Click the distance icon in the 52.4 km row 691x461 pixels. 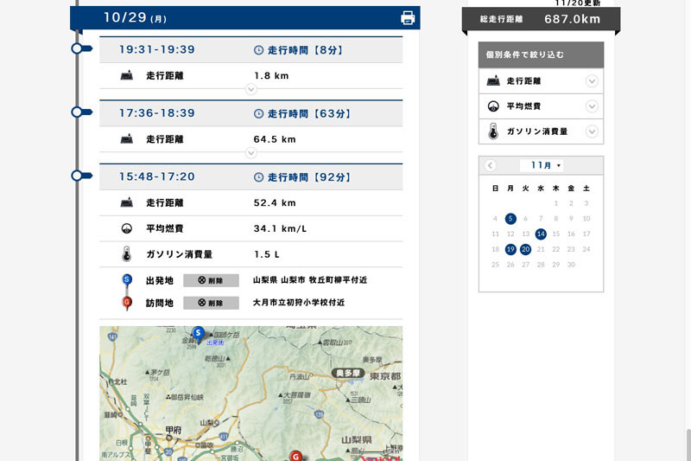[126, 202]
